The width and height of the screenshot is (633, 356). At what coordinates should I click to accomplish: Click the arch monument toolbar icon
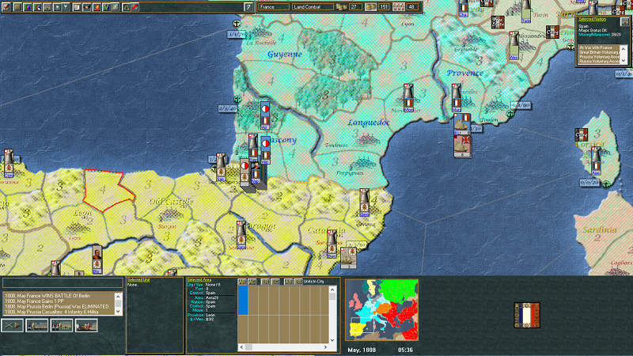pos(127,7)
